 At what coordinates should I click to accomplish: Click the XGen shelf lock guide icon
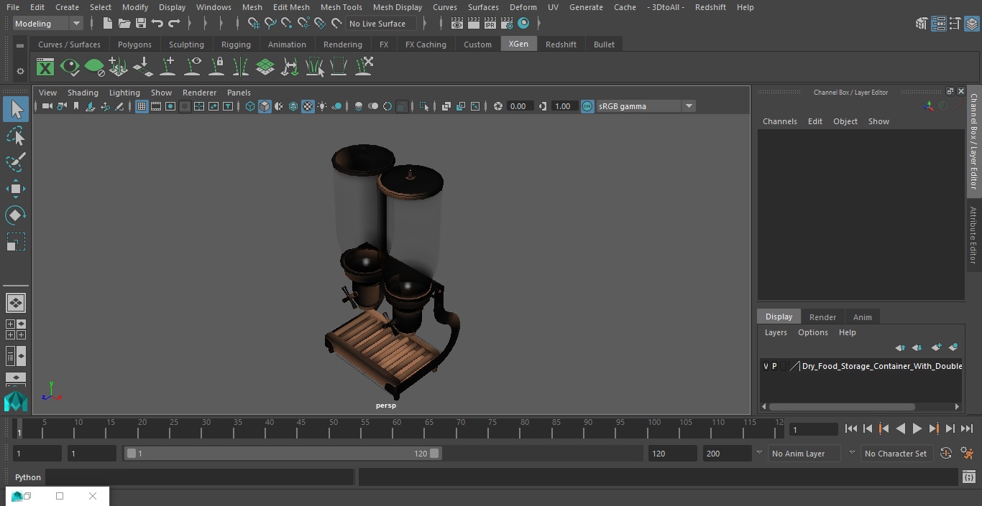pyautogui.click(x=216, y=67)
